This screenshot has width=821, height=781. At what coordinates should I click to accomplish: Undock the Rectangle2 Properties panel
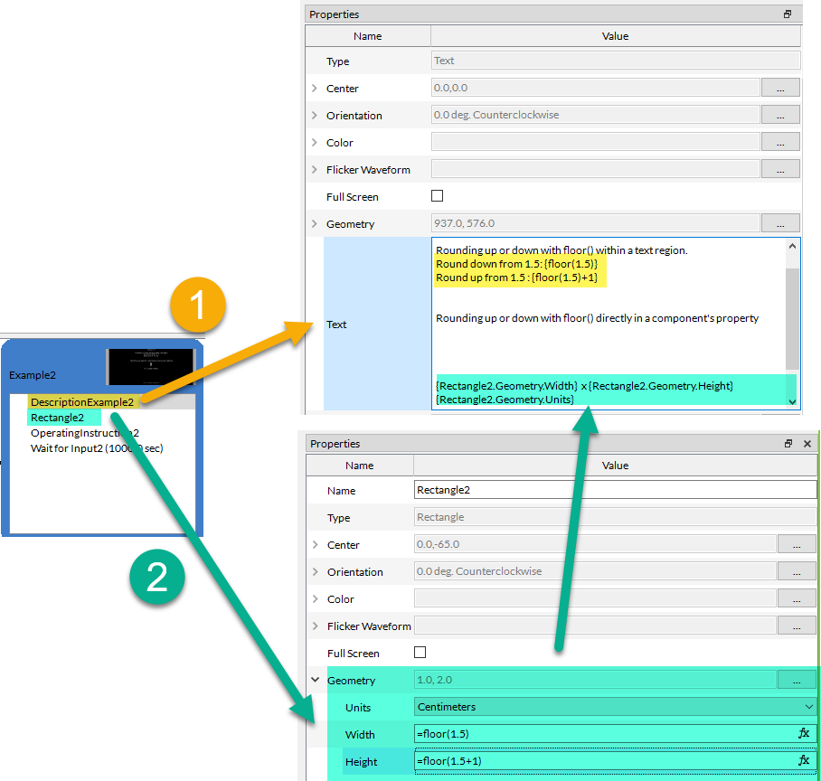(788, 444)
